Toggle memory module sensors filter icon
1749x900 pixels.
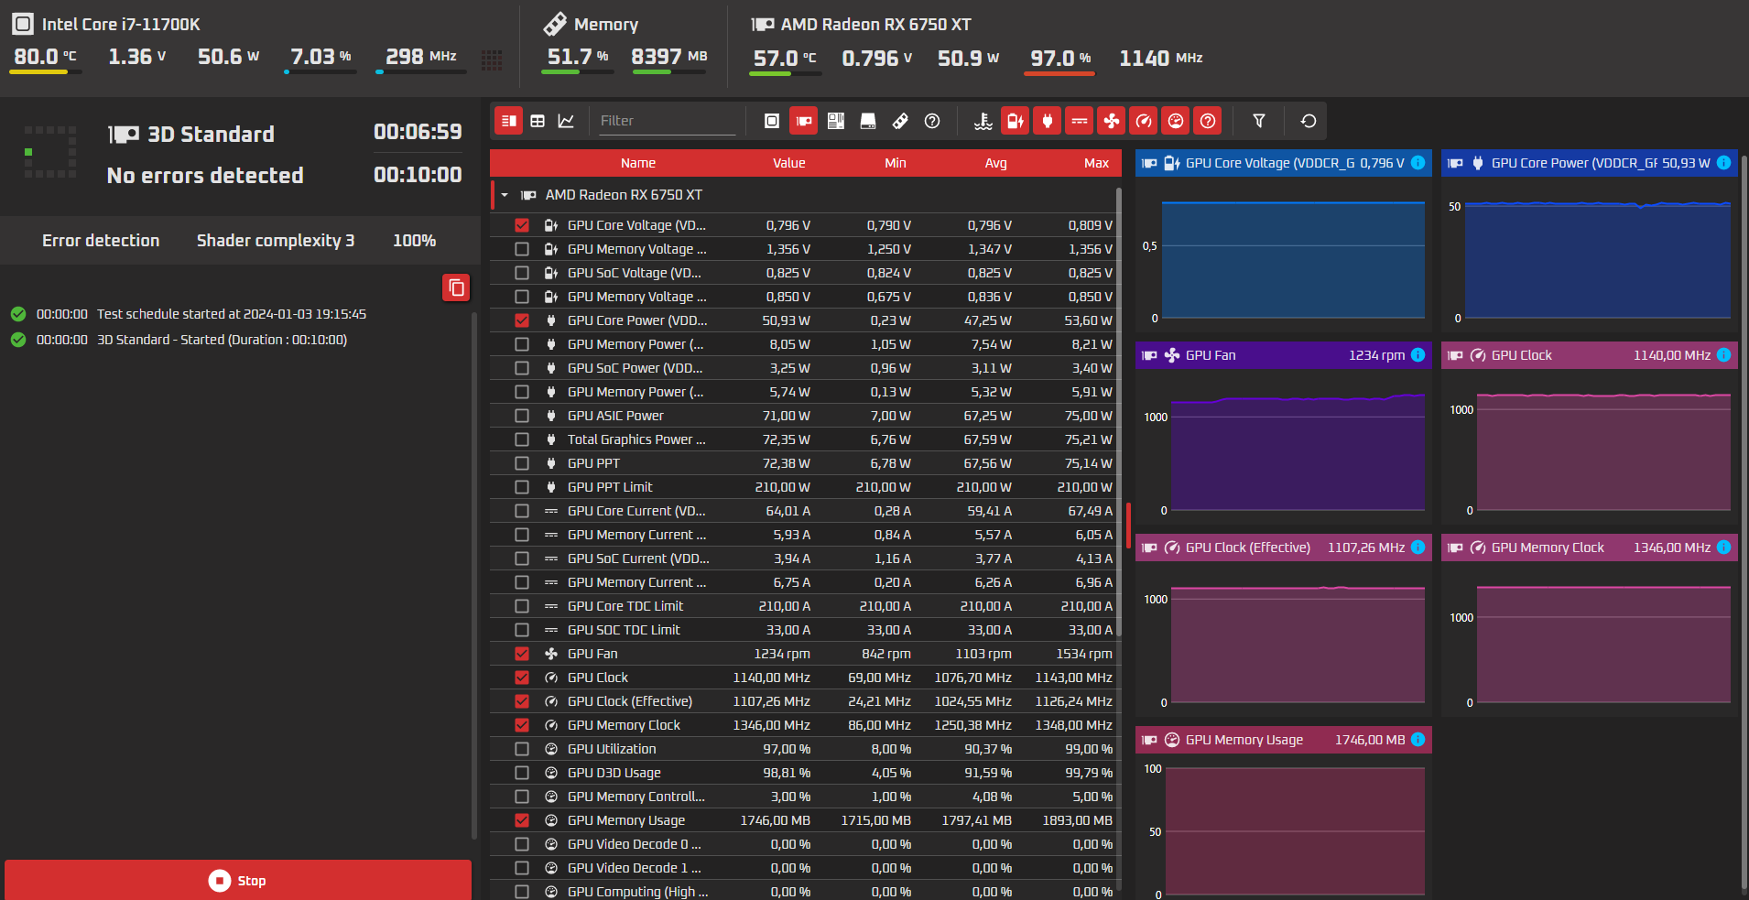[x=900, y=121]
